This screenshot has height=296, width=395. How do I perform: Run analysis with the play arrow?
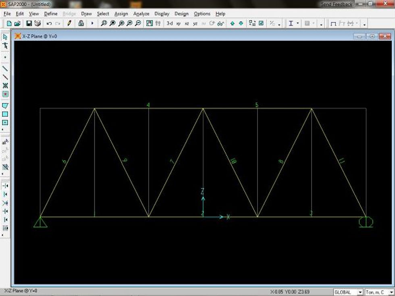click(92, 23)
